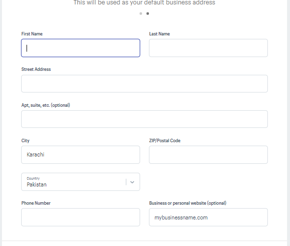
Task: Click the "Phone Number" label text
Action: click(36, 203)
